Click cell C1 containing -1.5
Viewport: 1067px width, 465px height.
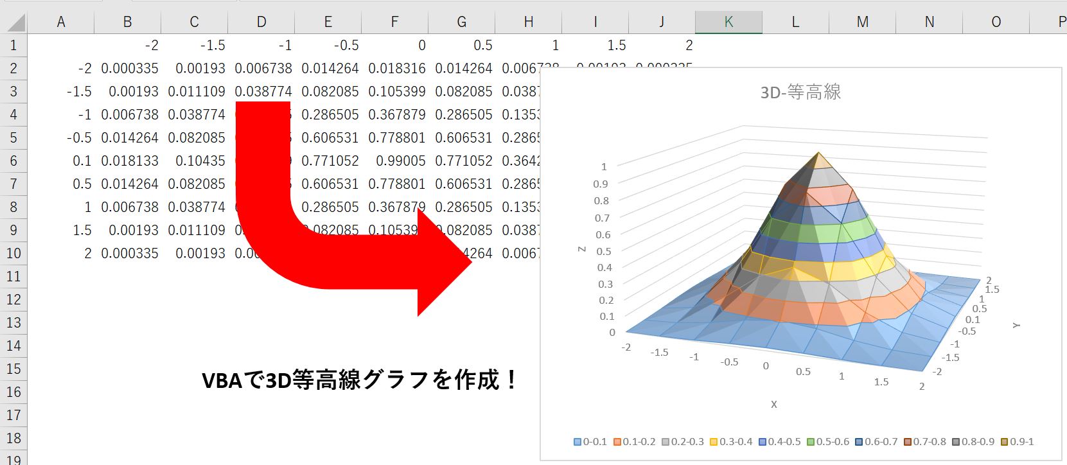point(195,46)
